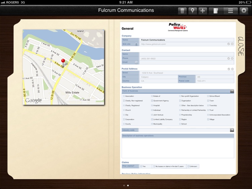This screenshot has height=189, width=252.
Task: Check the Yes prior claims checkbox
Action: click(x=141, y=167)
